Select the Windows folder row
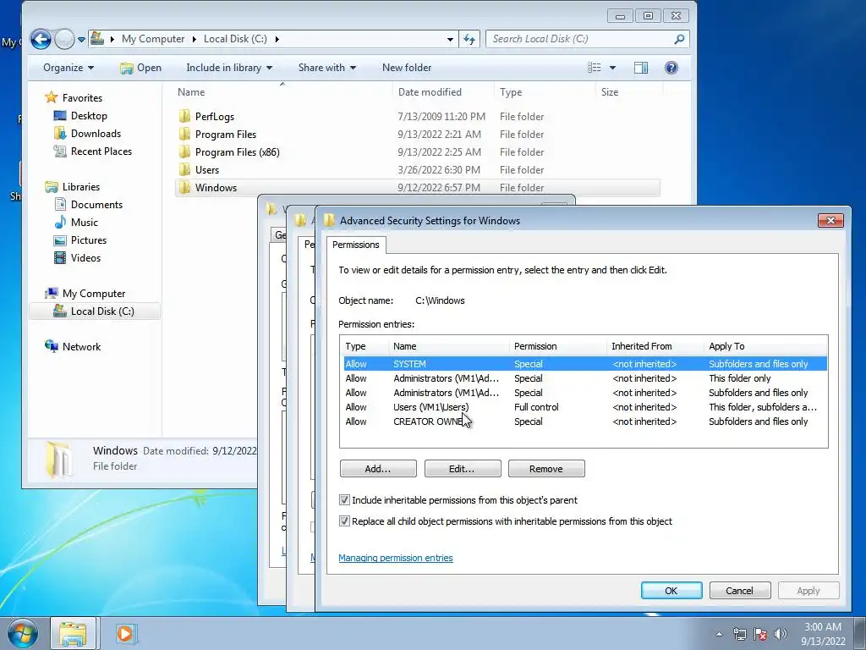866x650 pixels. tap(417, 187)
